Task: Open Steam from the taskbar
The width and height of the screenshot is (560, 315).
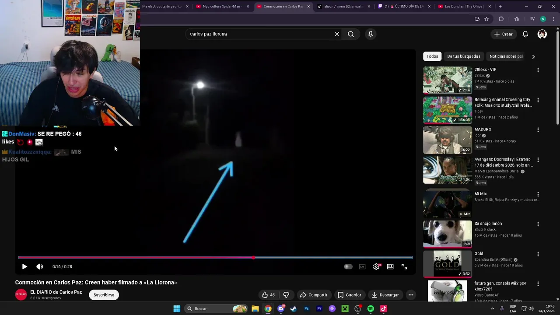Action: click(x=294, y=309)
